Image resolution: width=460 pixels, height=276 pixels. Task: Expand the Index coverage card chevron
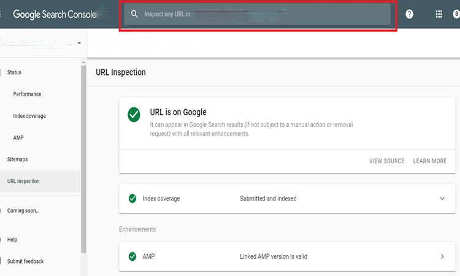click(442, 199)
